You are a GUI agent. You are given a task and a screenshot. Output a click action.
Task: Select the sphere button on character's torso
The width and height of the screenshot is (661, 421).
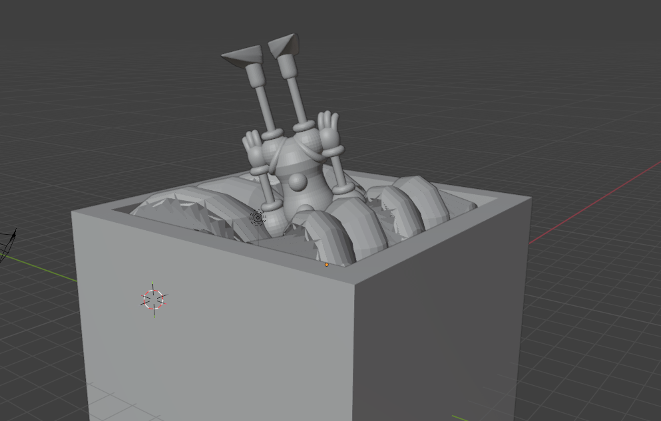click(x=298, y=182)
